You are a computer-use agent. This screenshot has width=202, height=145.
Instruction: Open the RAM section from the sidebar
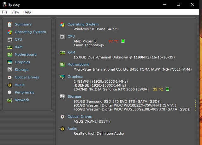19,47
